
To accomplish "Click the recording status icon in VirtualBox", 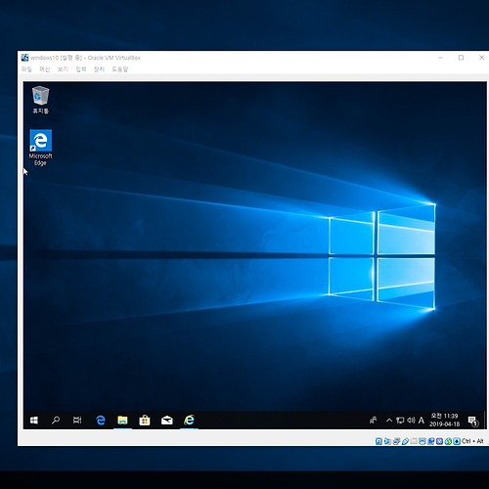I will tap(431, 441).
